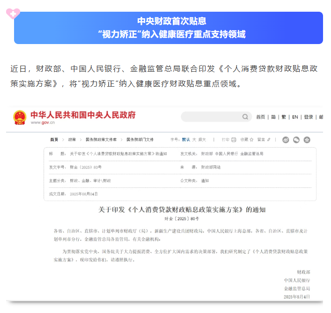This screenshot has height=313, width=331.
Task: Click the search magnifier icon
Action: click(x=245, y=117)
